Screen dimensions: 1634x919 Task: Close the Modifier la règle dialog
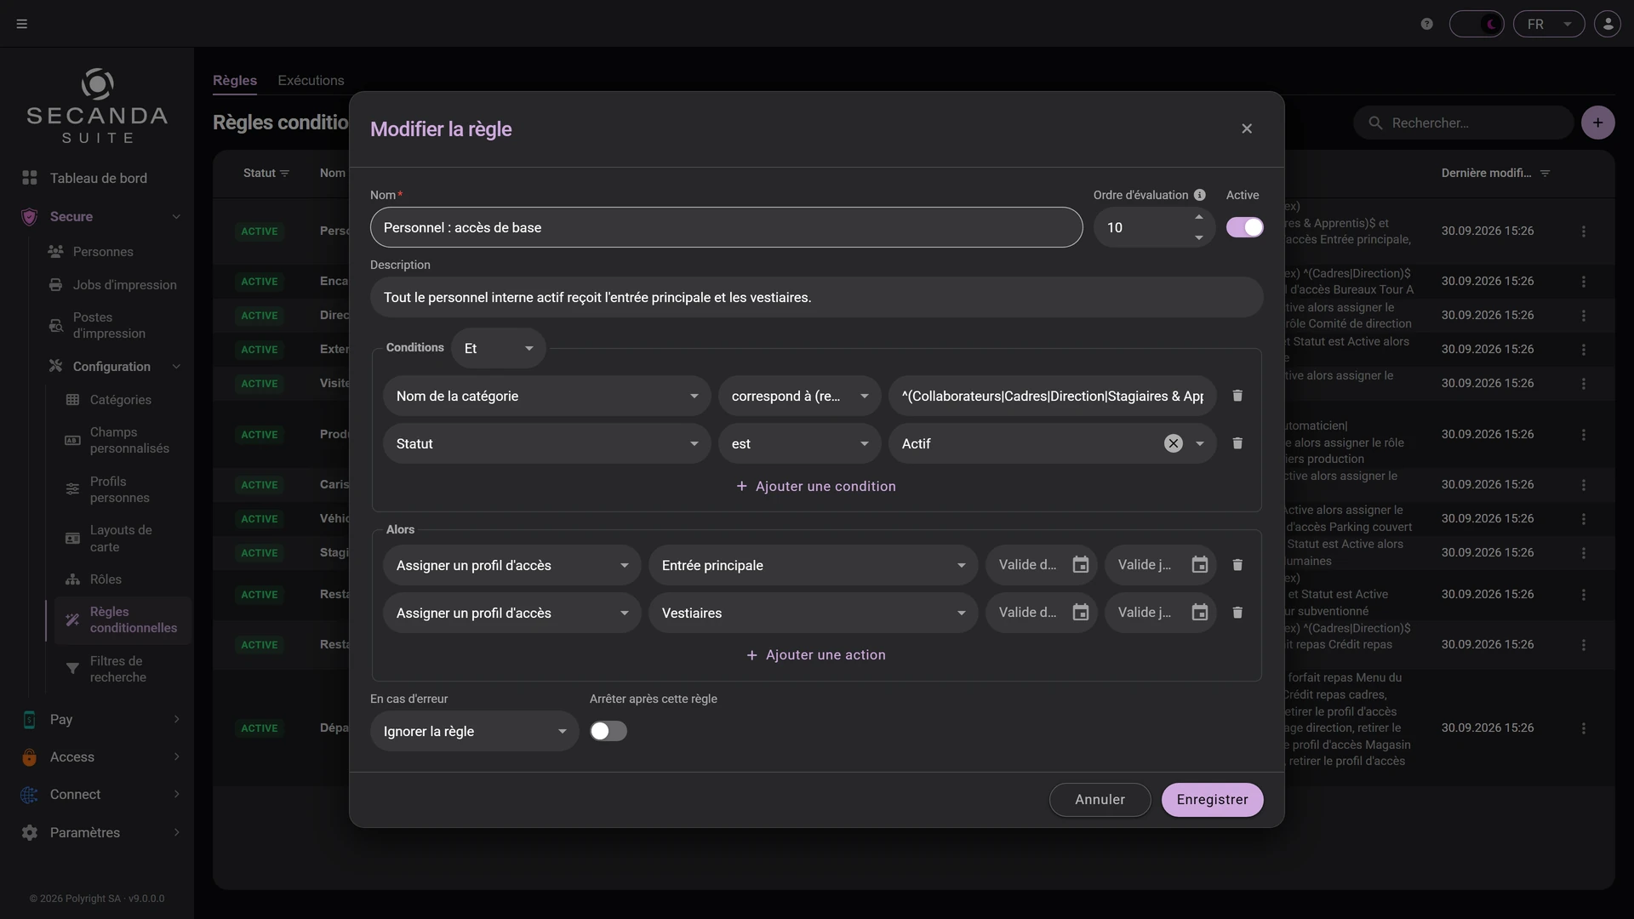[x=1246, y=128]
